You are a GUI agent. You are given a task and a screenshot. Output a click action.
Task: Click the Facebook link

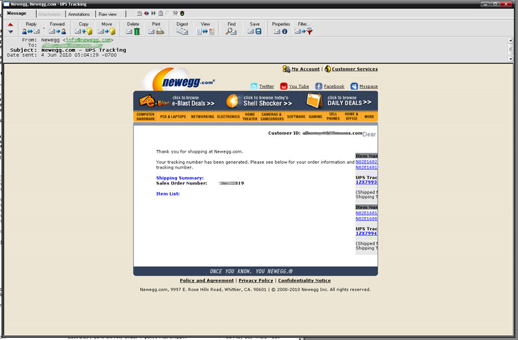tap(334, 86)
